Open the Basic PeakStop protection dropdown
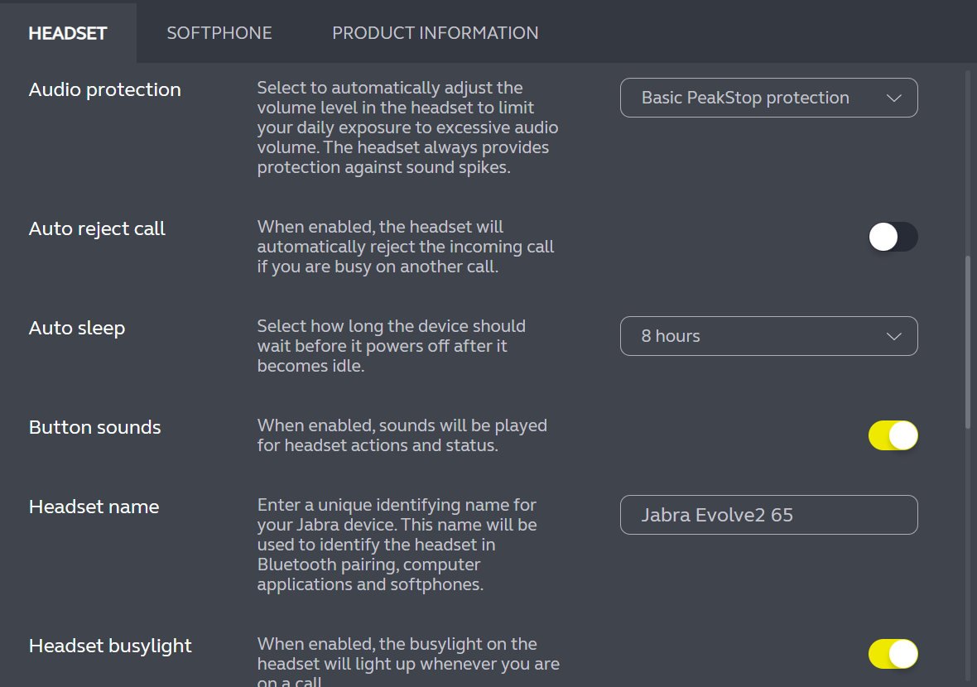This screenshot has height=687, width=977. [768, 98]
